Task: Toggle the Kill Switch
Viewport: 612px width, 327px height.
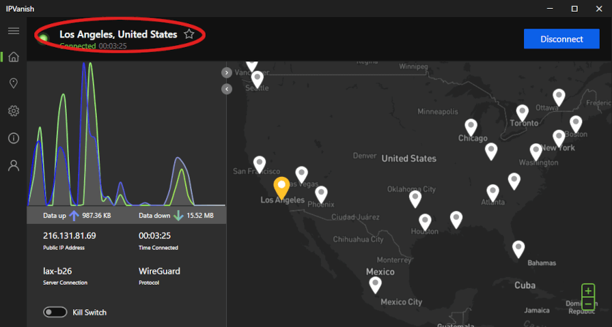Action: (x=55, y=312)
